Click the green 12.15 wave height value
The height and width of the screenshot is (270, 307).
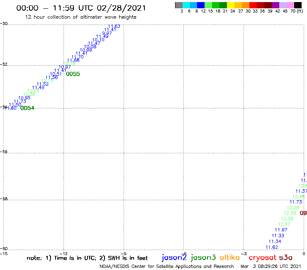point(47,81)
